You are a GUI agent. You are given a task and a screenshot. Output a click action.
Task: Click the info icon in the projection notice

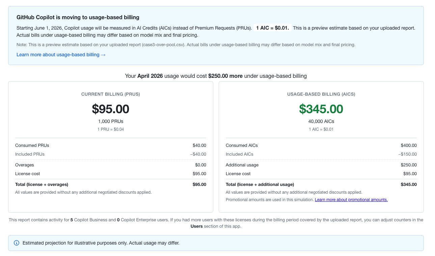[17, 243]
